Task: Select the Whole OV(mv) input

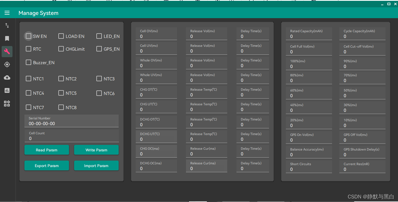Action: (156, 63)
